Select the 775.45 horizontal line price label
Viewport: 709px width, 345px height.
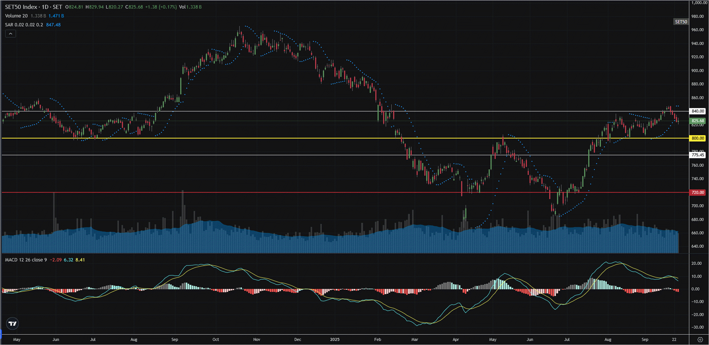coord(697,155)
